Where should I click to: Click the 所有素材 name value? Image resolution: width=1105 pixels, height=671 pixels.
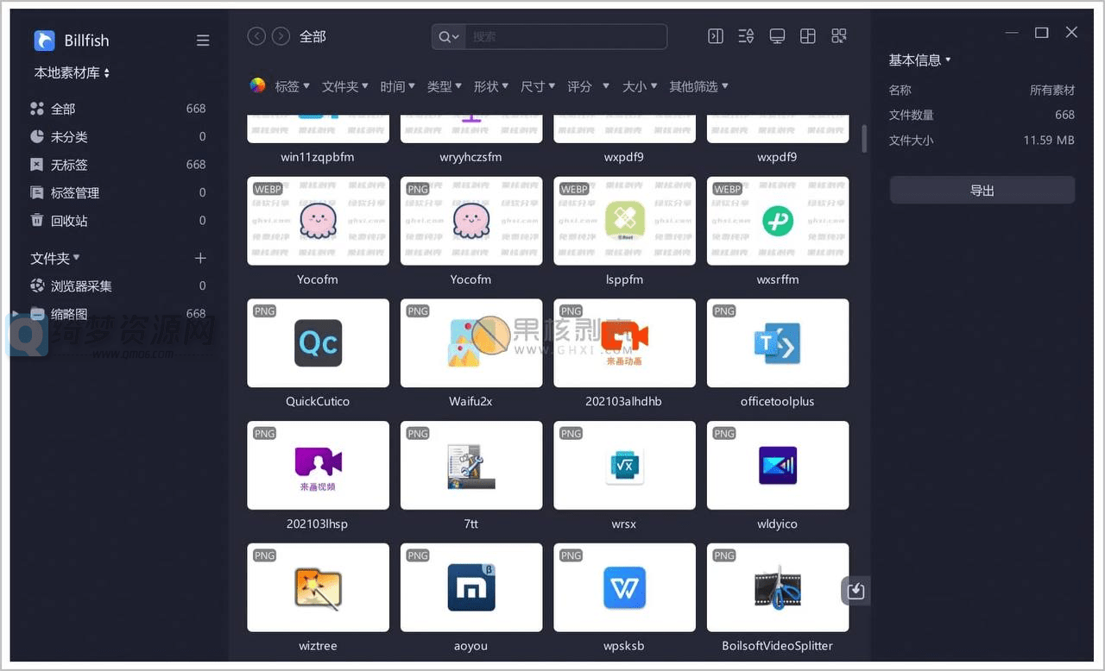click(x=1052, y=90)
